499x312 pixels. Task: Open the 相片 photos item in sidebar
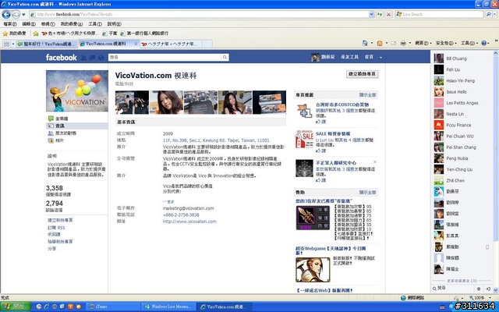77,140
